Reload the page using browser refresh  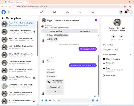[x=10, y=6]
